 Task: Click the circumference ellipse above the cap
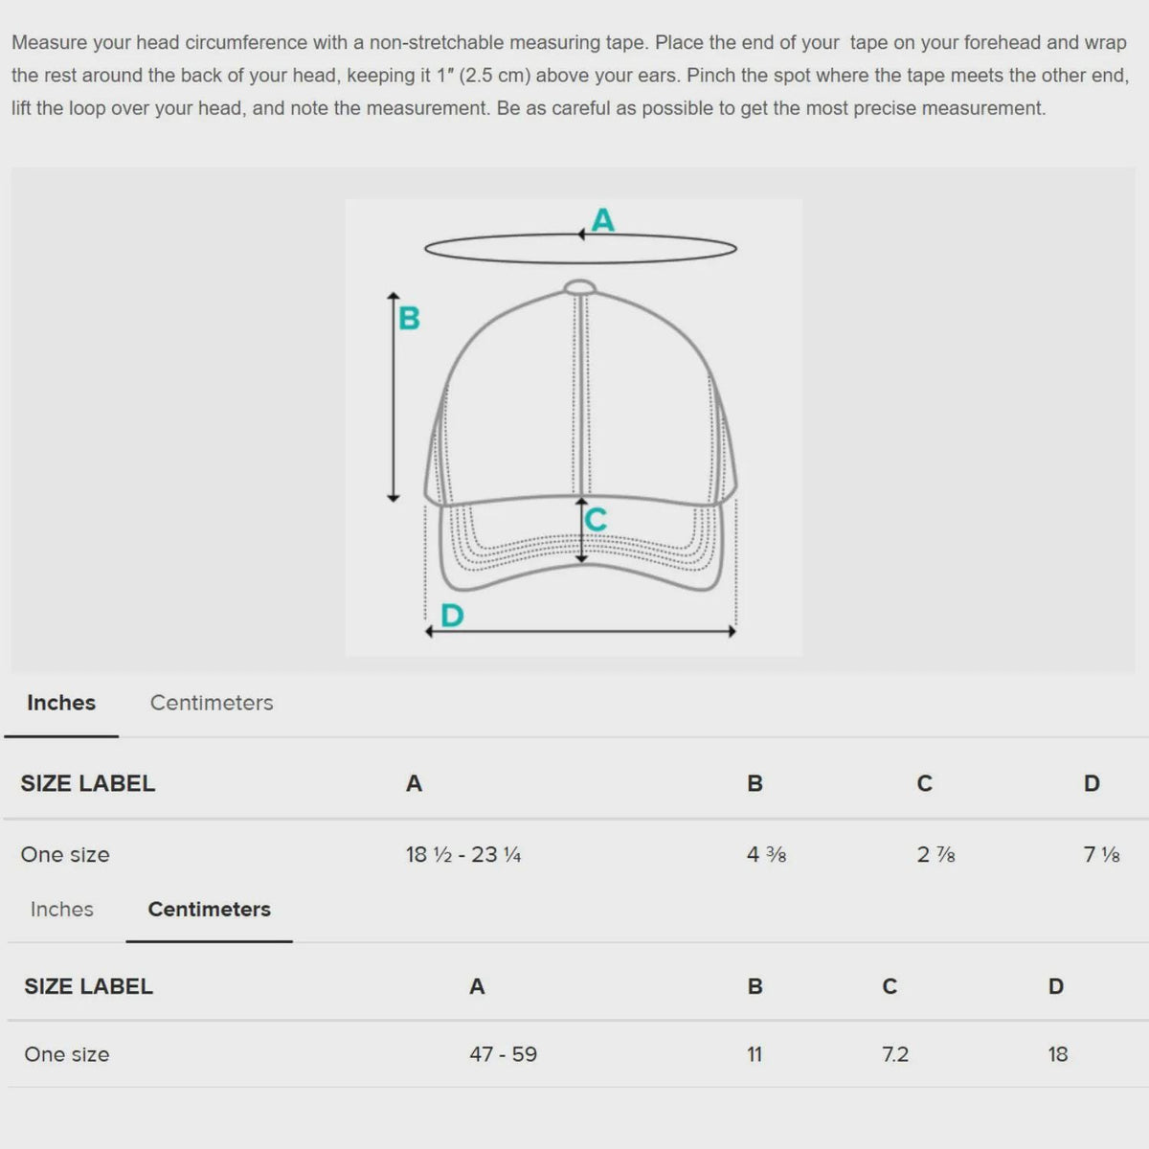click(x=580, y=249)
